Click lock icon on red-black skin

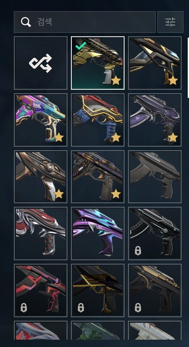24,308
